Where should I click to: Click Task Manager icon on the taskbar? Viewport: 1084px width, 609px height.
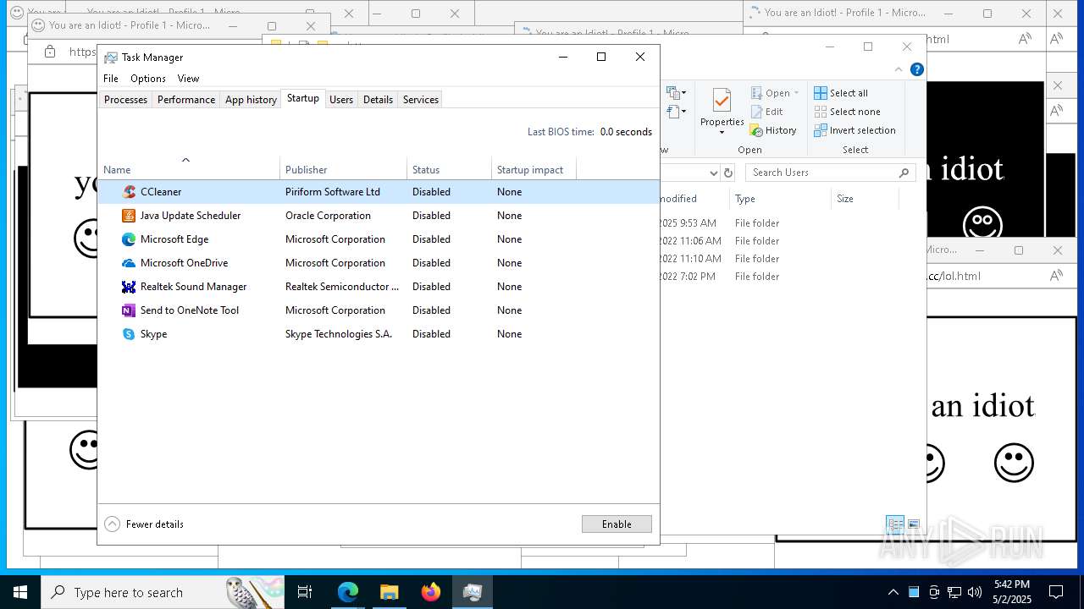tap(473, 592)
